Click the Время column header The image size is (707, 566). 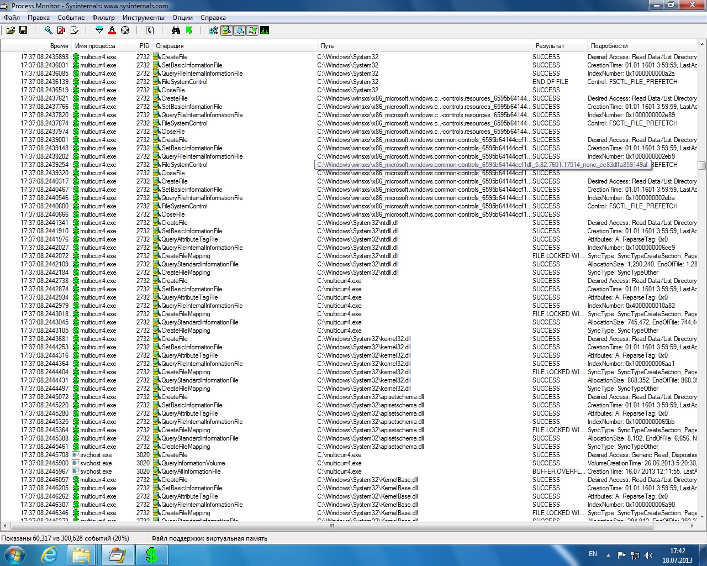[x=35, y=46]
